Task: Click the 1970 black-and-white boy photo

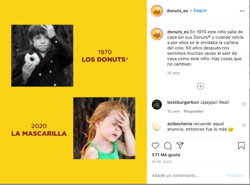Action: [42, 56]
